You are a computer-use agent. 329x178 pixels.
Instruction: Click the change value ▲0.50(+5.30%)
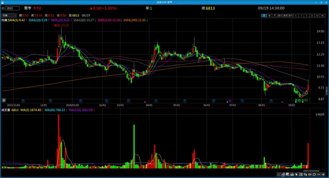(104, 8)
